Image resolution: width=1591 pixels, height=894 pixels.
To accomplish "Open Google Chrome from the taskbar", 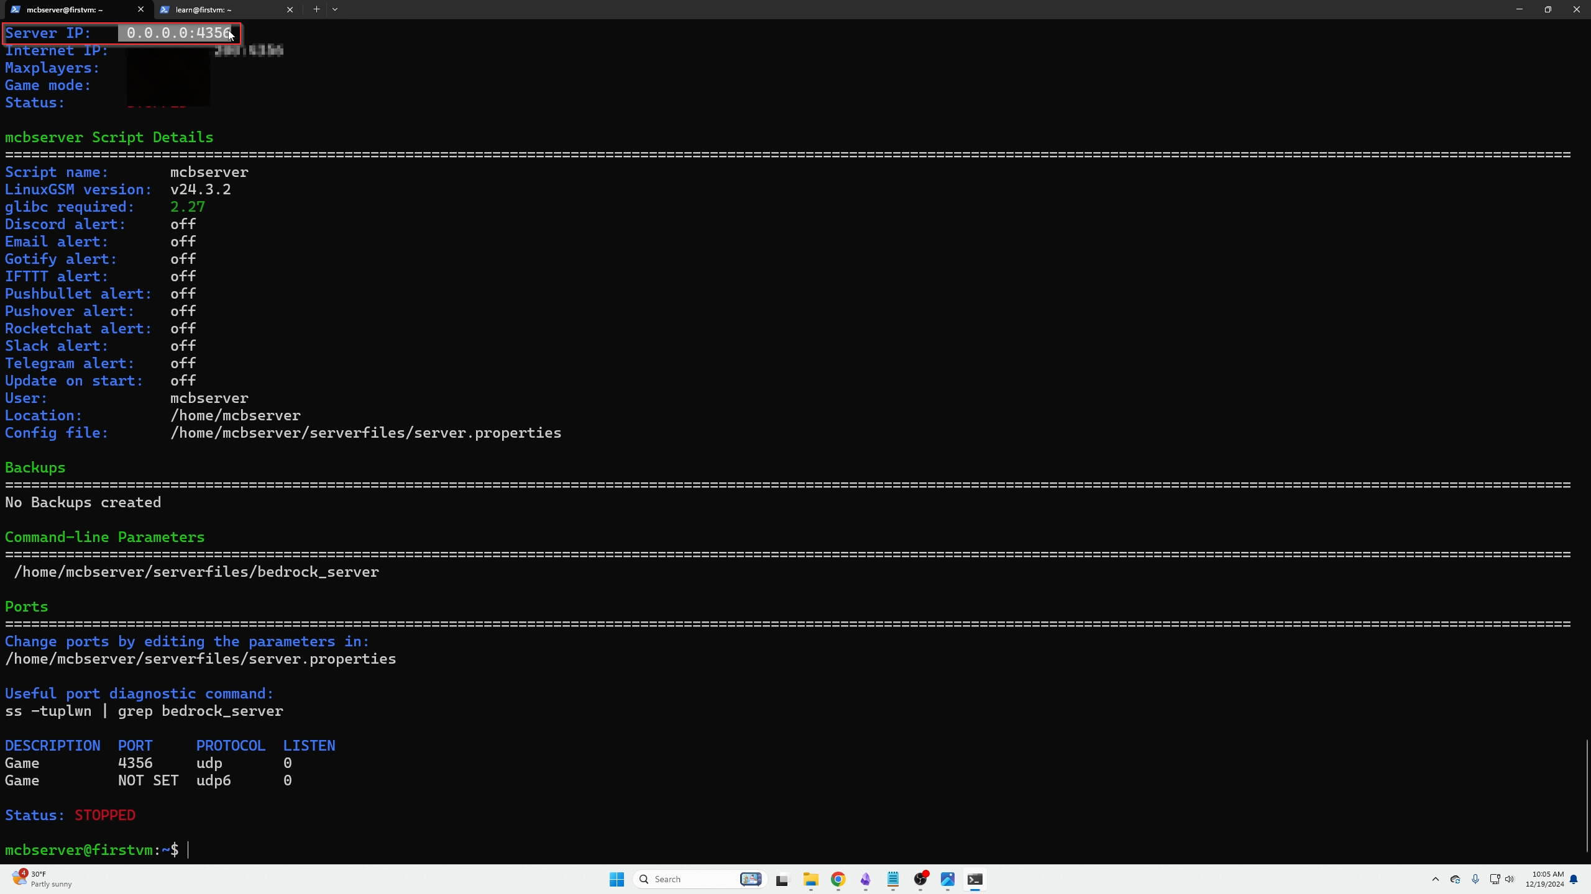I will pyautogui.click(x=838, y=879).
